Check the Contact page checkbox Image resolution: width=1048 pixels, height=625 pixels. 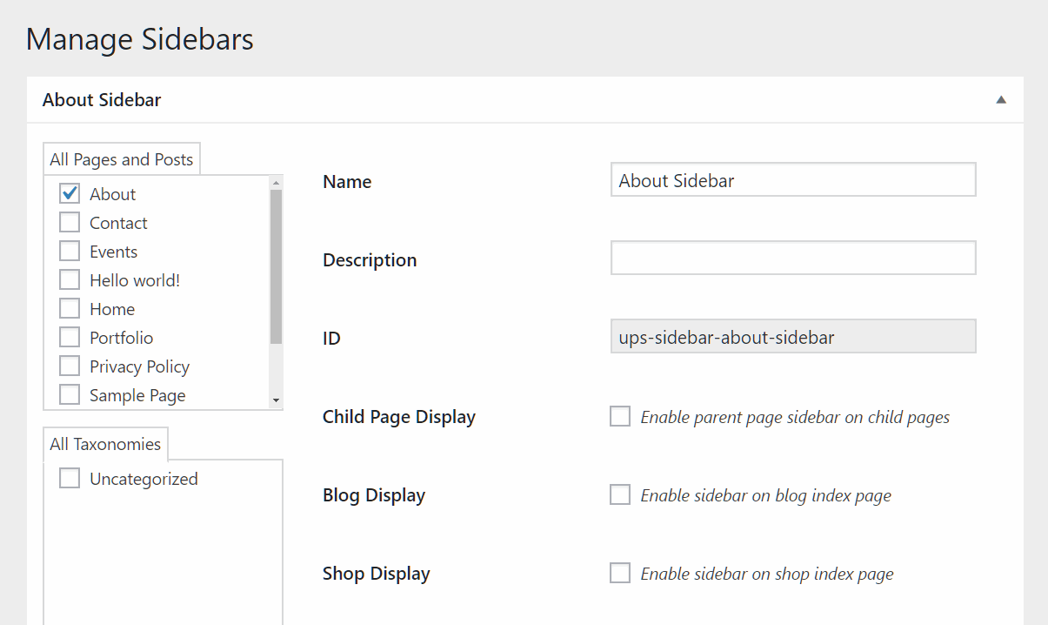coord(70,222)
